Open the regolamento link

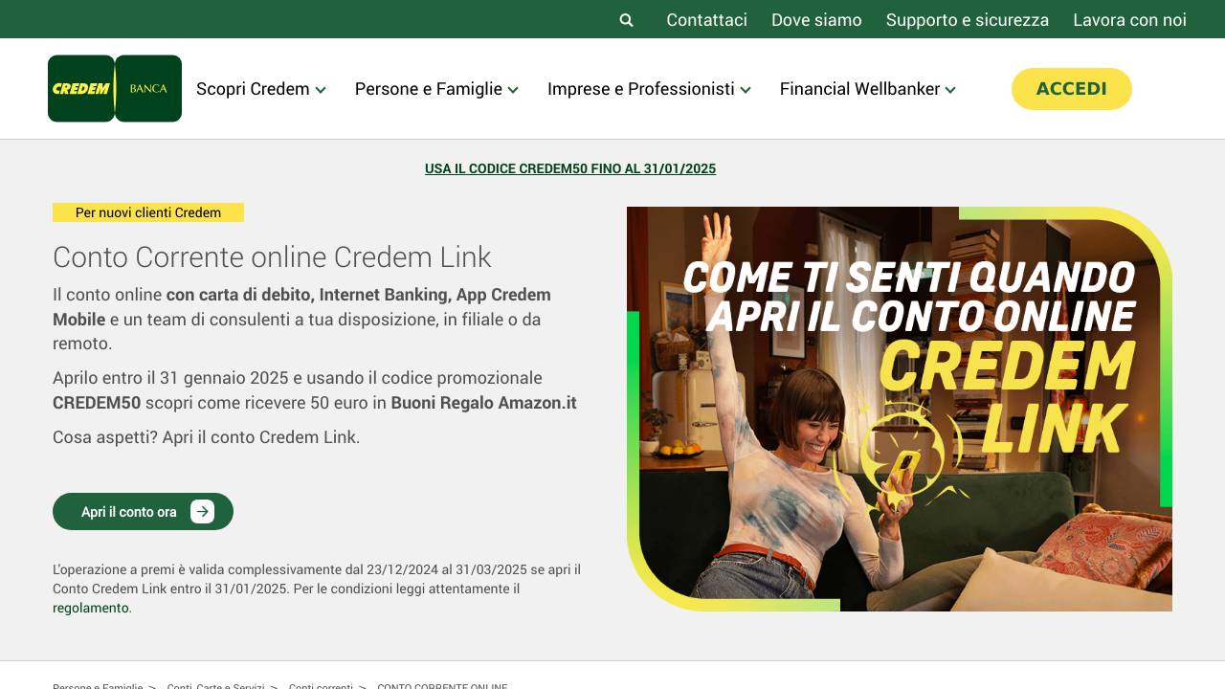(91, 608)
